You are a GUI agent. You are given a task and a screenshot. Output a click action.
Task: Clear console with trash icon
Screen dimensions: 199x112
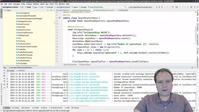point(7,87)
